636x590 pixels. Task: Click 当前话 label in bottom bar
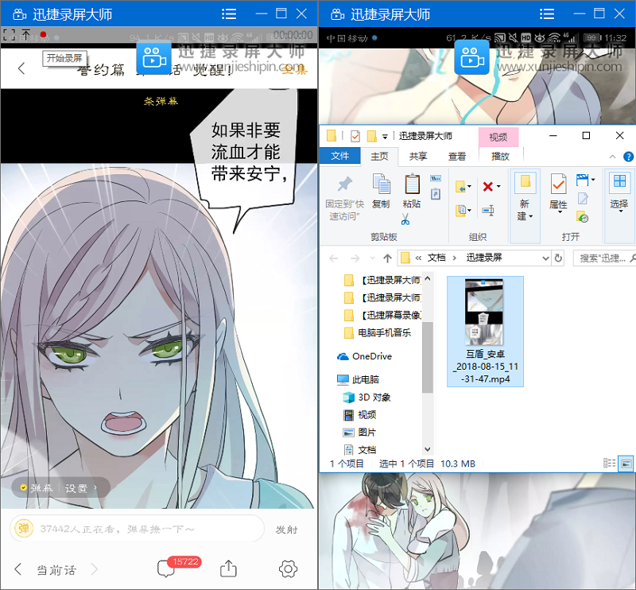[56, 569]
